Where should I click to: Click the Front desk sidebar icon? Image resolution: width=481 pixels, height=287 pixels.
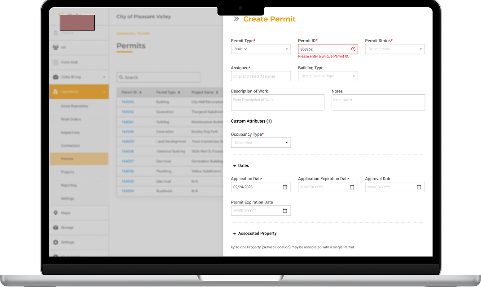(x=56, y=62)
